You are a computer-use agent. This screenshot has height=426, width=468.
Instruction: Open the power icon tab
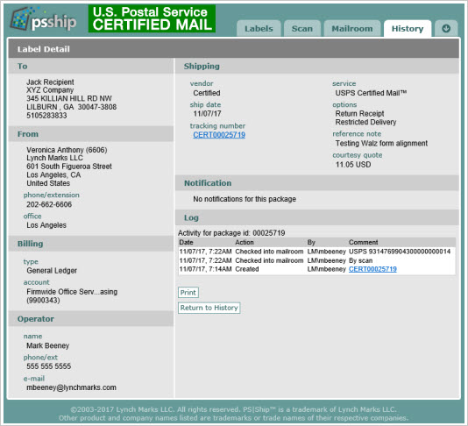[446, 29]
